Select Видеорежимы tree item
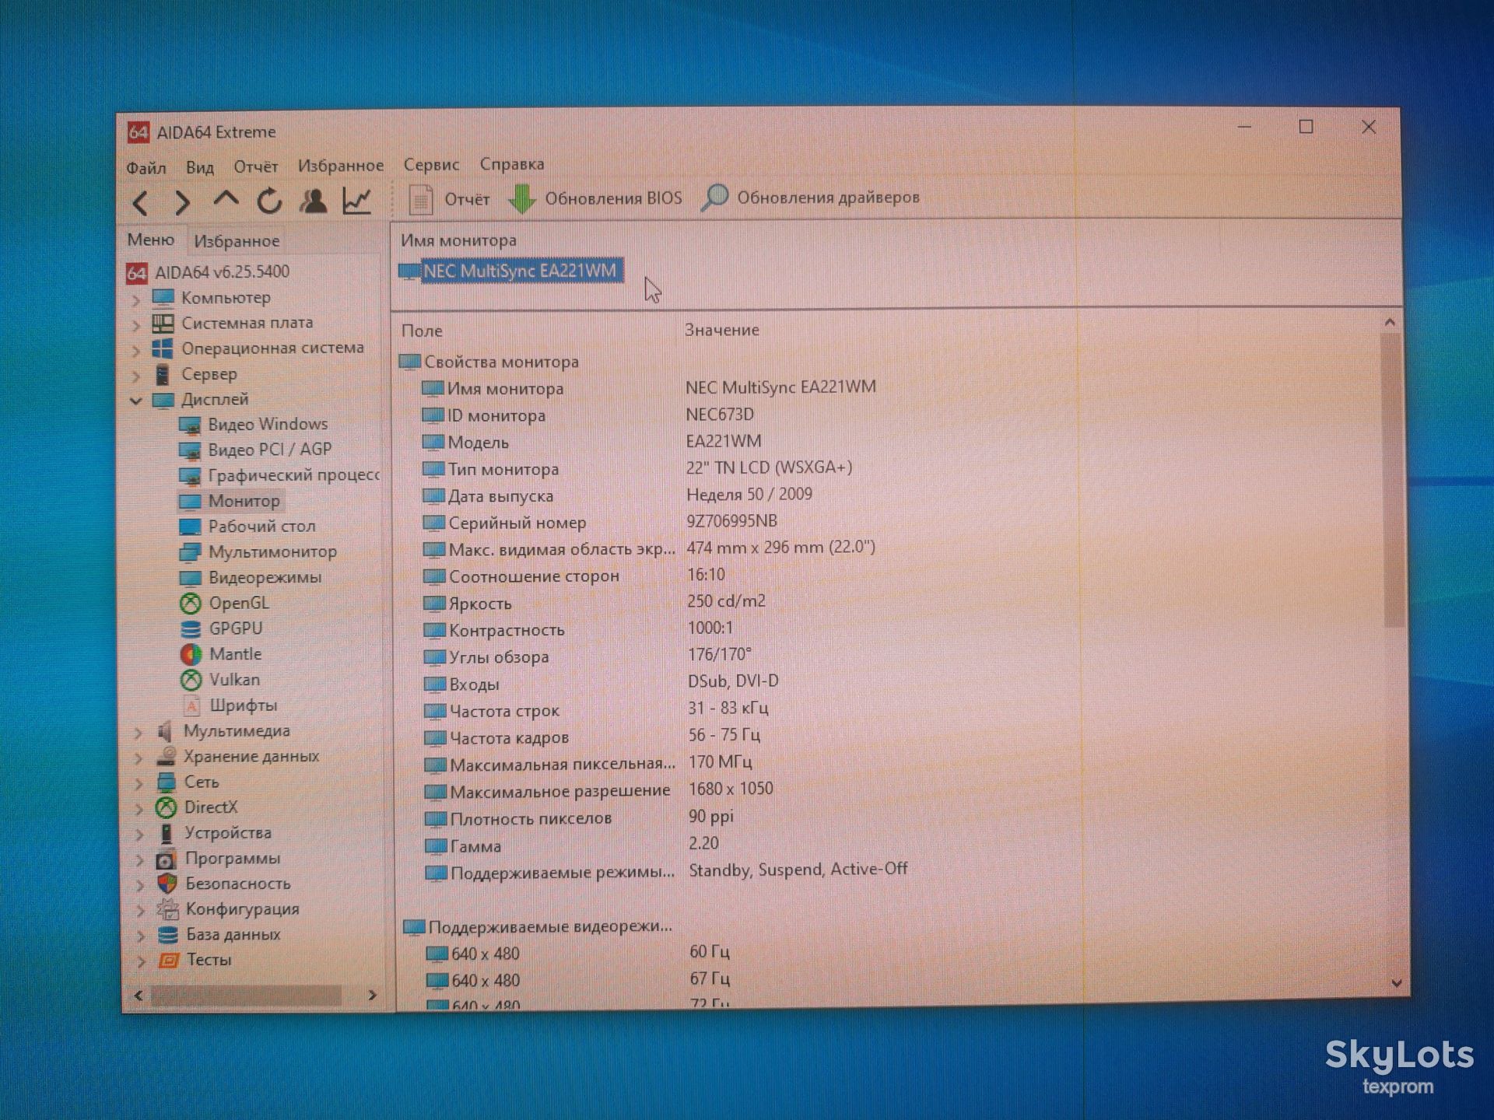 tap(251, 578)
